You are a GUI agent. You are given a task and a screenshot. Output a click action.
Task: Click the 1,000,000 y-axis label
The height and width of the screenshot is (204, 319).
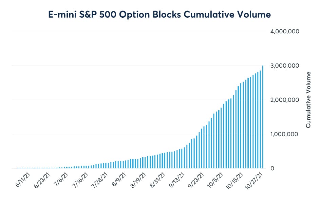click(x=283, y=134)
